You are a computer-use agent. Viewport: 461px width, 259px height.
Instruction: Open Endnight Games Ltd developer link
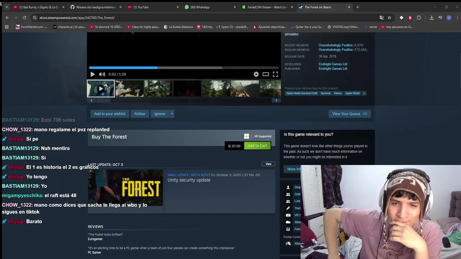pyautogui.click(x=333, y=64)
